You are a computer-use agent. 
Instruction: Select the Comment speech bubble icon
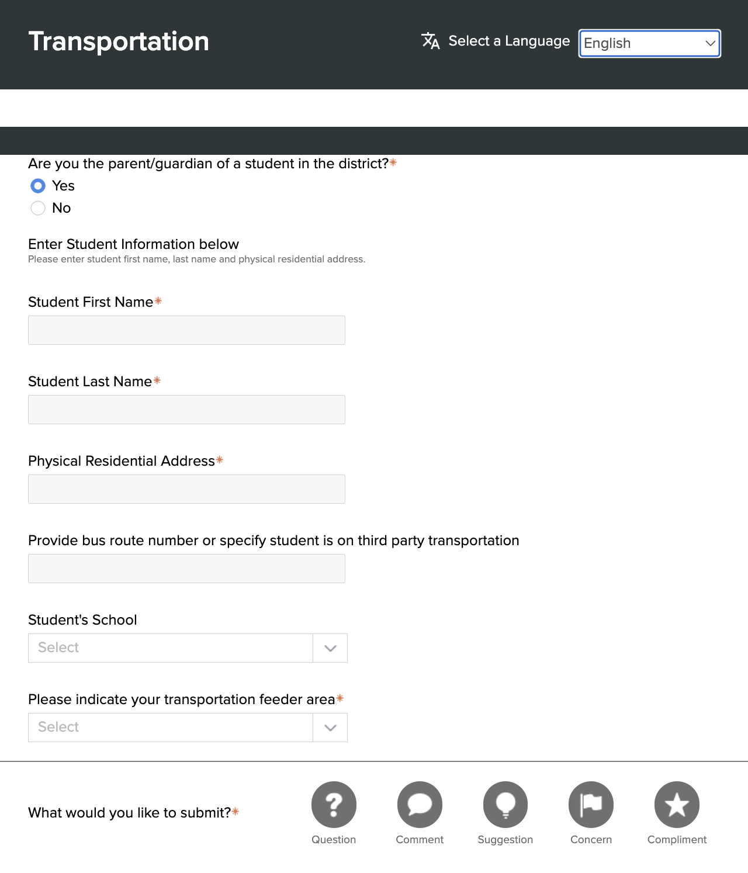420,805
